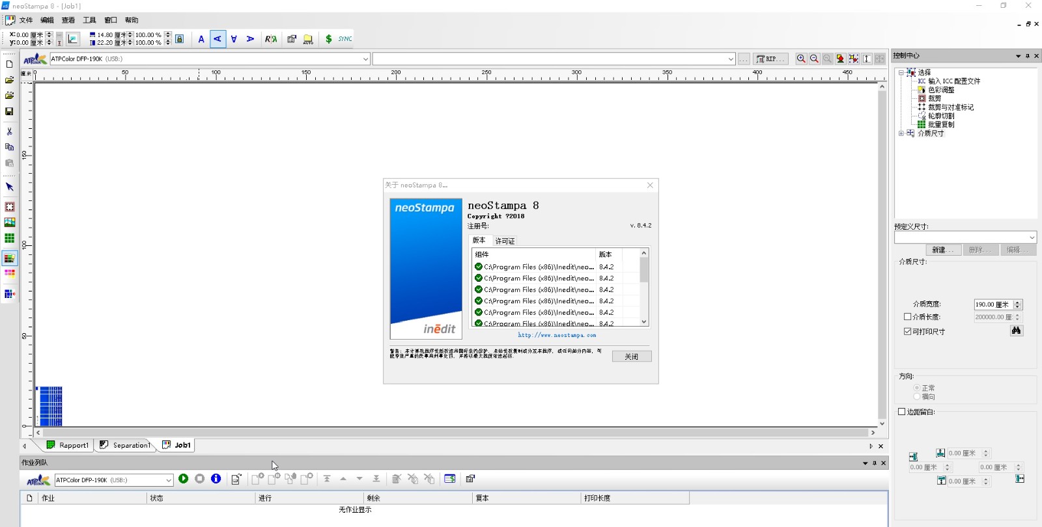The height and width of the screenshot is (527, 1042).
Task: Click the save disk icon in left toolbar
Action: click(9, 111)
